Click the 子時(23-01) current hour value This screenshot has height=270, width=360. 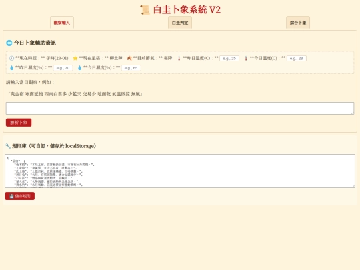pos(57,58)
